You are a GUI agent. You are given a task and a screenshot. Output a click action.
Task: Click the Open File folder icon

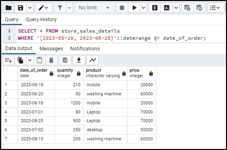point(9,8)
